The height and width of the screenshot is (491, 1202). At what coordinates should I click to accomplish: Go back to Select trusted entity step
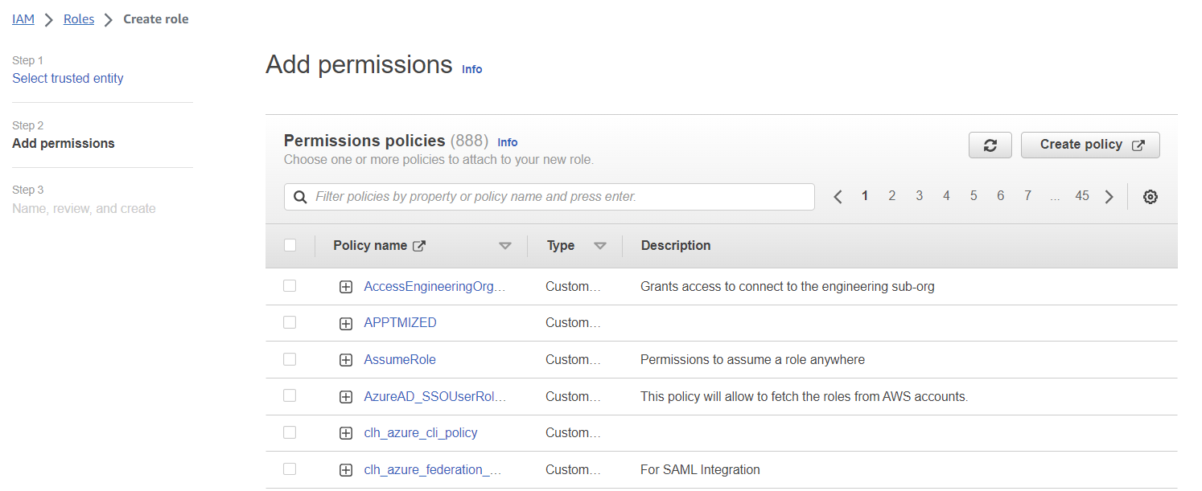(68, 79)
